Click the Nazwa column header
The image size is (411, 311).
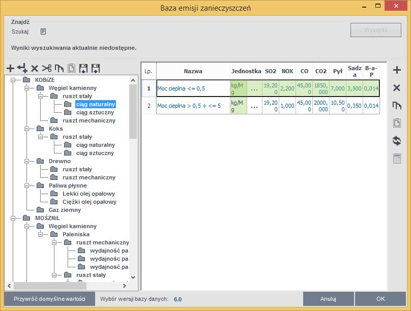click(x=193, y=71)
